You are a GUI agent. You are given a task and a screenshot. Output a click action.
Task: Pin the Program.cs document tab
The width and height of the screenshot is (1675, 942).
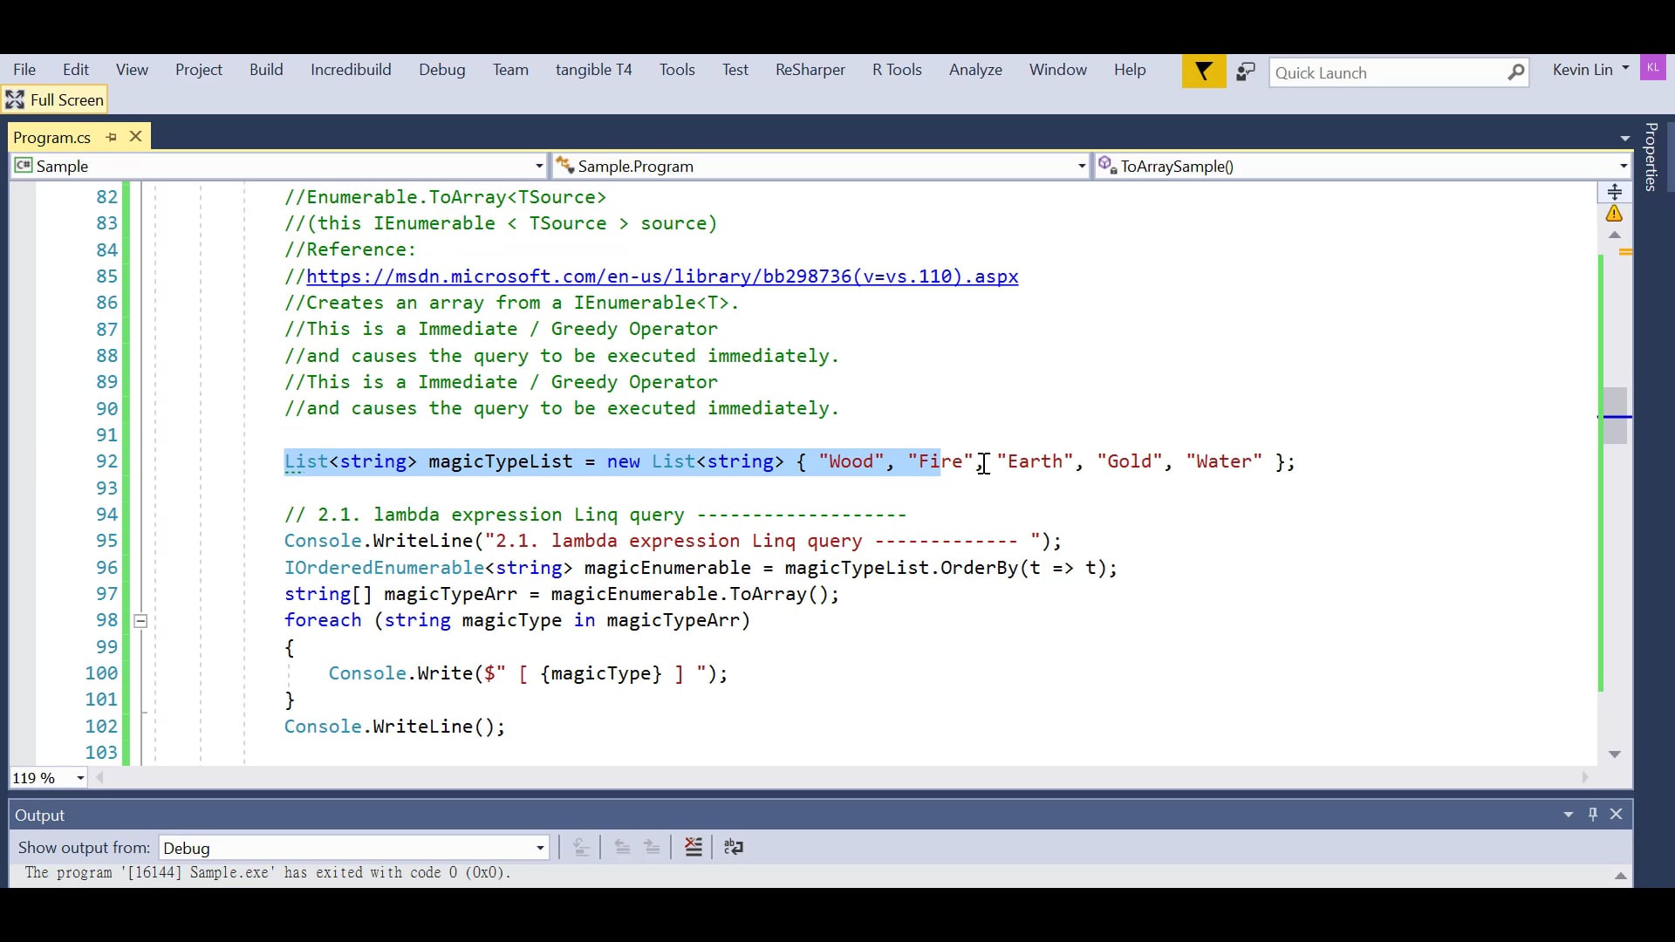tap(111, 137)
